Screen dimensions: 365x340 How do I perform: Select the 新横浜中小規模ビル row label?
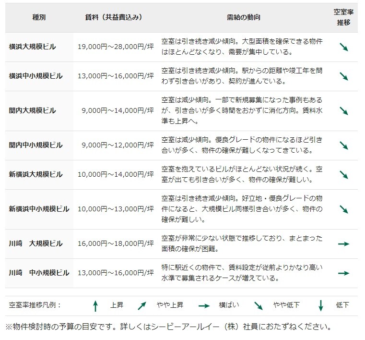pyautogui.click(x=39, y=209)
